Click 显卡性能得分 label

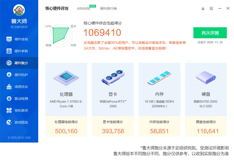tap(113, 122)
